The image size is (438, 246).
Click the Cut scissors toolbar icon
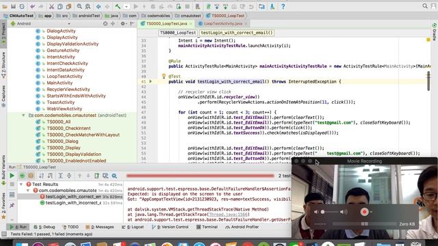(51, 6)
